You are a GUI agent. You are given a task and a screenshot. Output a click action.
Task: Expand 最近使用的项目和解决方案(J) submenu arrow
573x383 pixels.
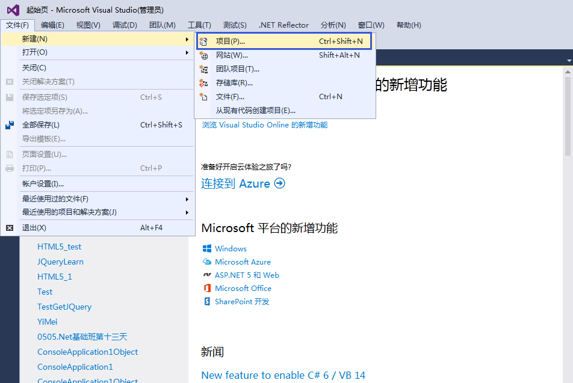coord(187,212)
